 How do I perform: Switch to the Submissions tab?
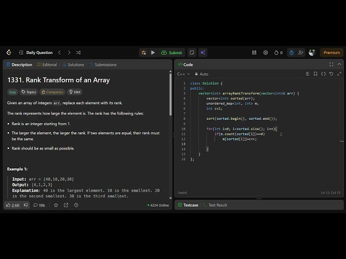click(103, 65)
